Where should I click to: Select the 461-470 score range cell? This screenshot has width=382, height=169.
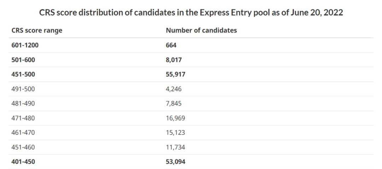pos(23,133)
